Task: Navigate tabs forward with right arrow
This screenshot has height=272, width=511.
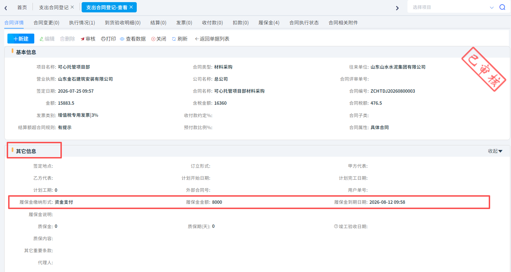Action: pos(397,8)
